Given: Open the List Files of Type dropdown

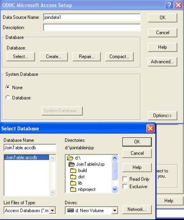Looking at the screenshot, I should point(53,210).
